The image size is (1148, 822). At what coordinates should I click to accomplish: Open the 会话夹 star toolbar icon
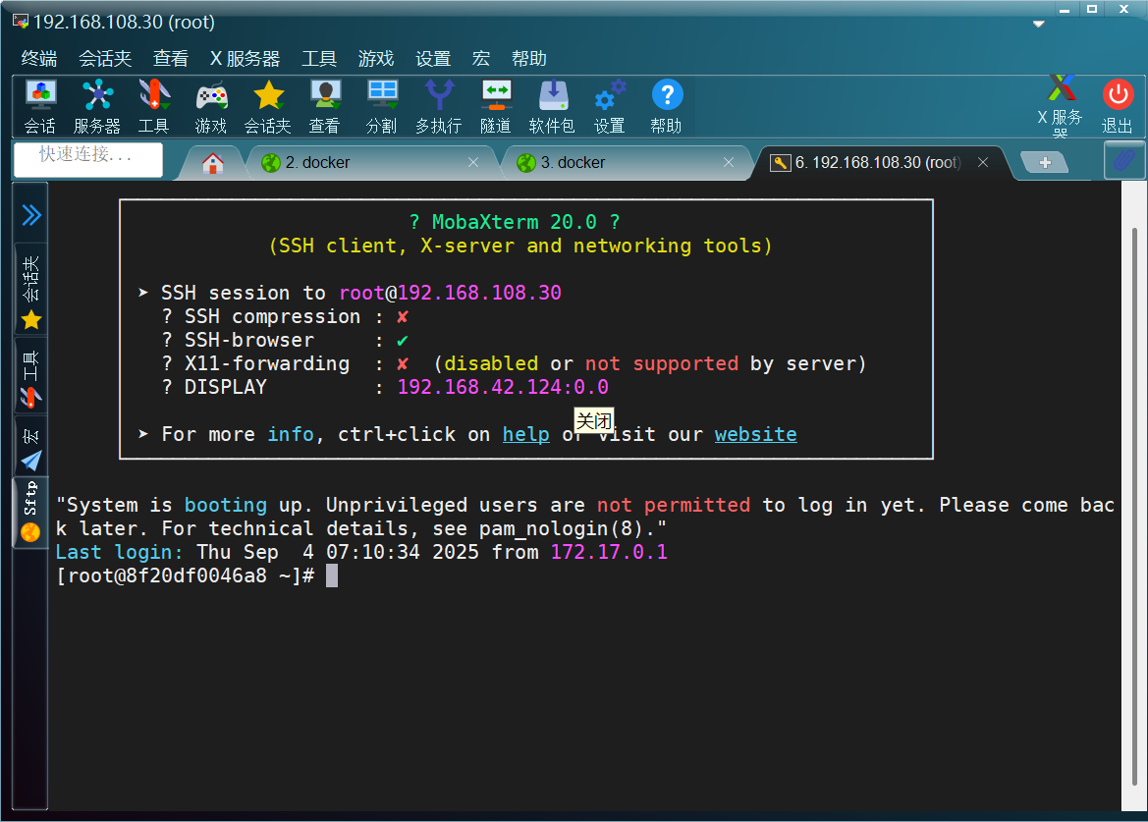coord(268,107)
